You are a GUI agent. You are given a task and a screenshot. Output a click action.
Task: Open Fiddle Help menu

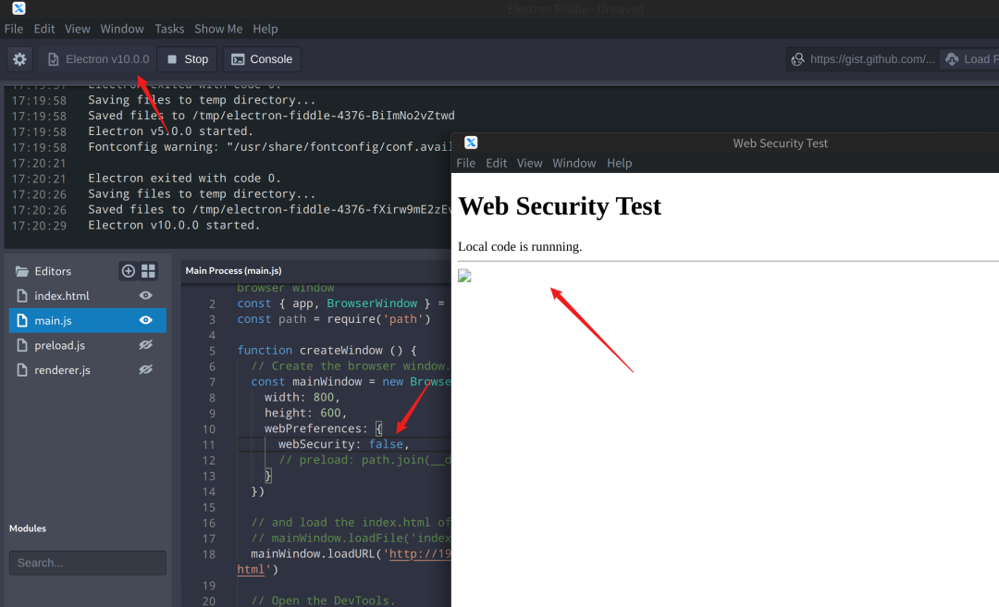tap(265, 29)
